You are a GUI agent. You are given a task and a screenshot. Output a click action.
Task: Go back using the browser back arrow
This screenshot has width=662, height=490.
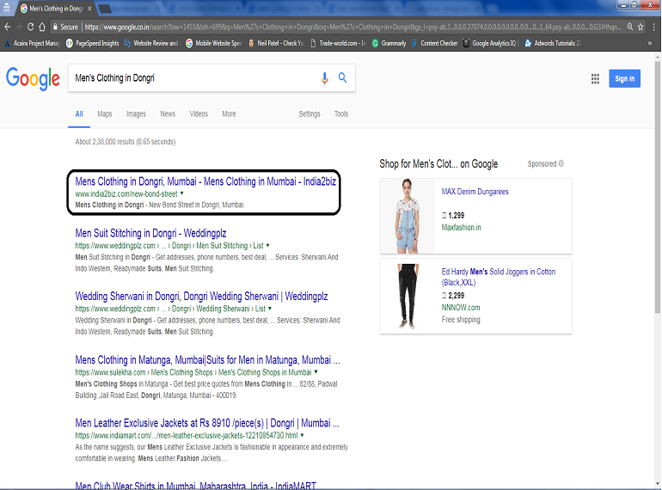tap(7, 27)
